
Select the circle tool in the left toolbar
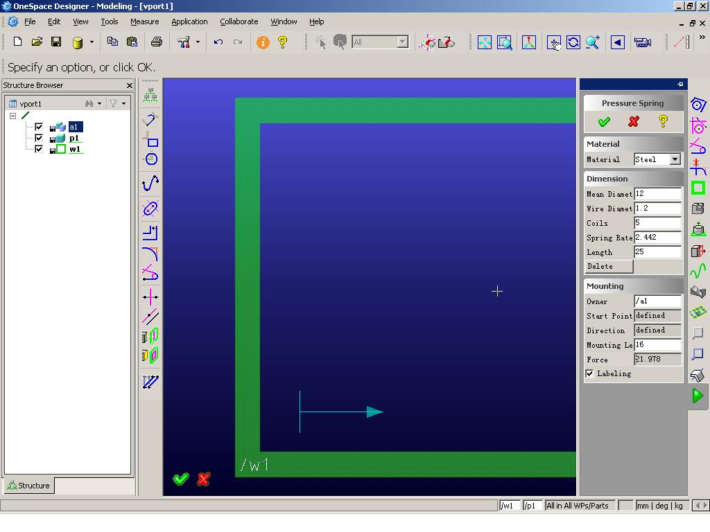coord(150,159)
